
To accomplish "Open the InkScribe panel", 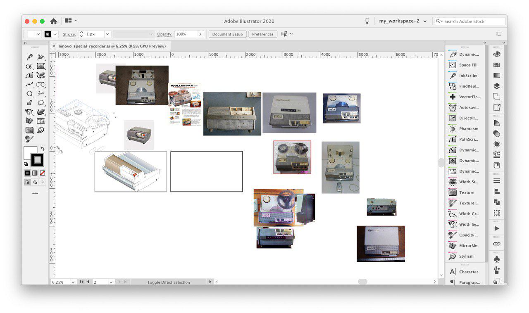I will point(465,76).
